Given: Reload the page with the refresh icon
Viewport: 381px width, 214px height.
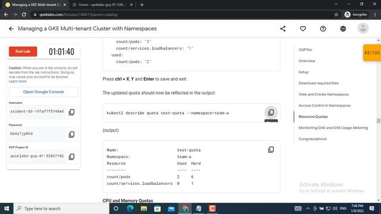Looking at the screenshot, I should (x=24, y=14).
